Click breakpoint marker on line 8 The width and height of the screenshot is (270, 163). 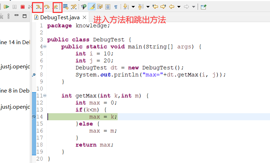tap(34, 75)
